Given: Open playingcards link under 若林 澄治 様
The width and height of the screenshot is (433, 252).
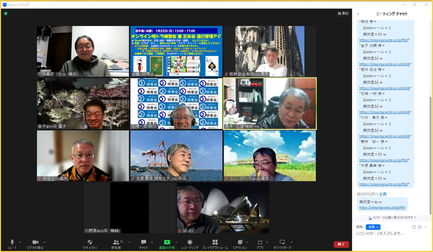Looking at the screenshot, I should point(385,88).
